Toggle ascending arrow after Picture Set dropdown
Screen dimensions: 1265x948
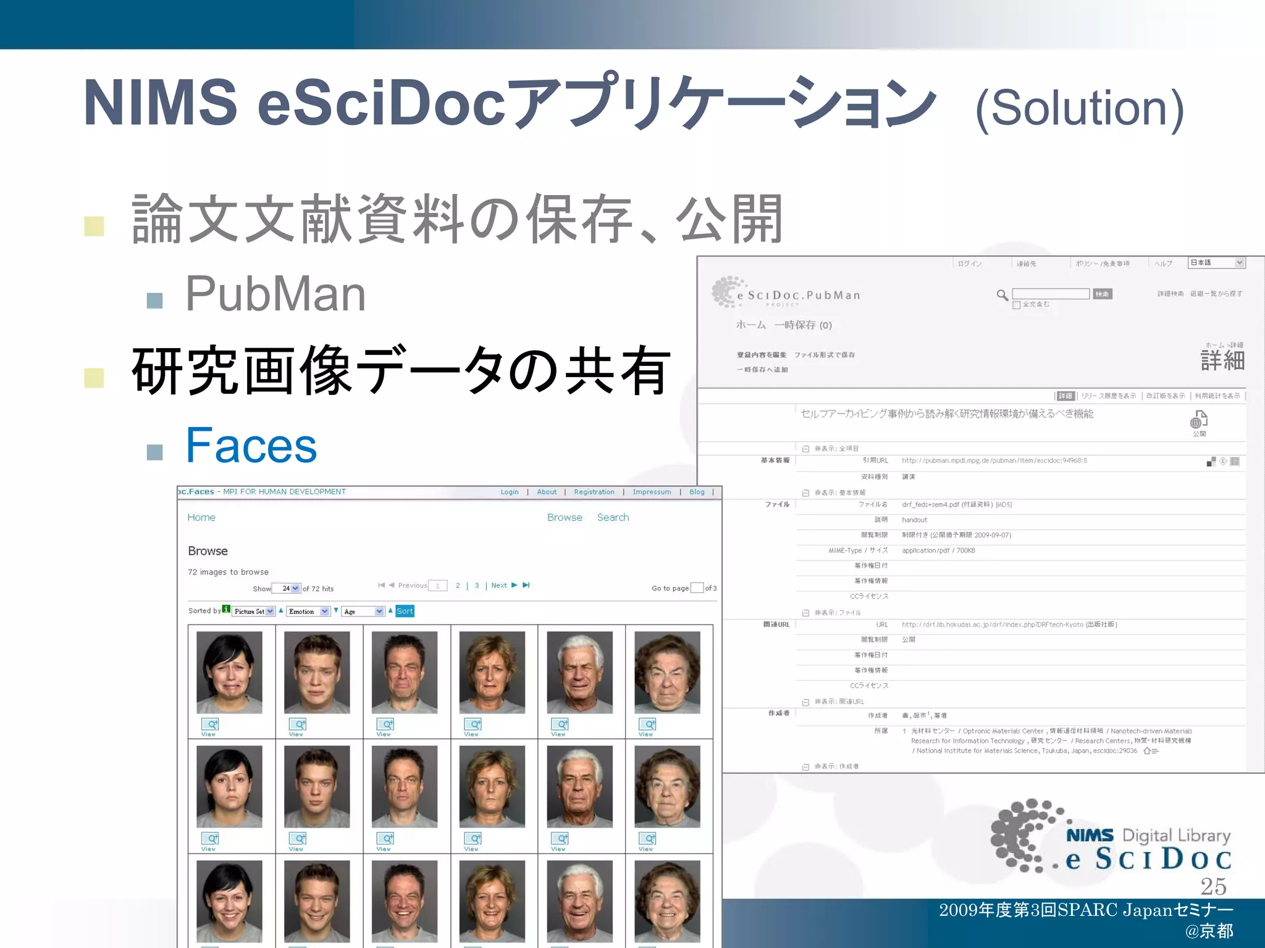point(281,610)
